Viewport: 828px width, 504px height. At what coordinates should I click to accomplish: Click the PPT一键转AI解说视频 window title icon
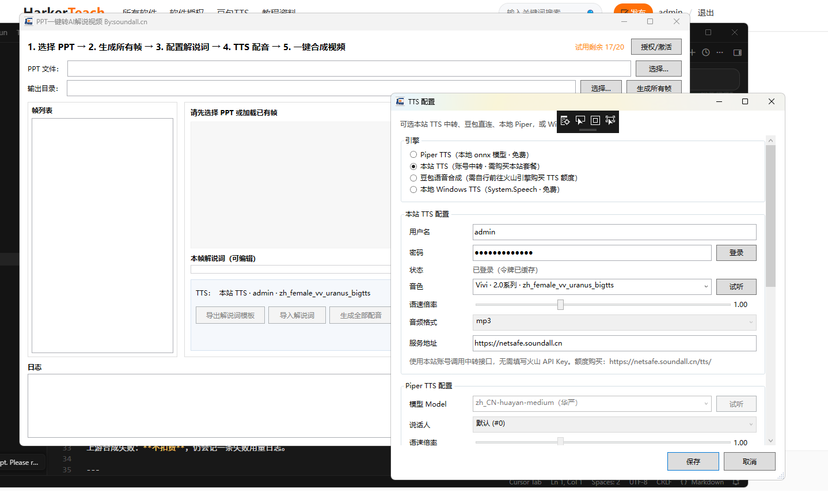click(29, 21)
